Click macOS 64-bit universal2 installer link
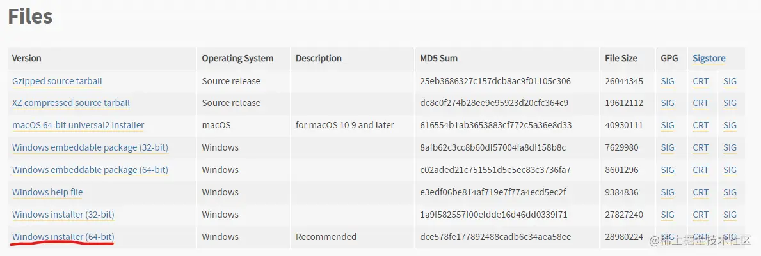This screenshot has height=256, width=761. click(x=78, y=125)
